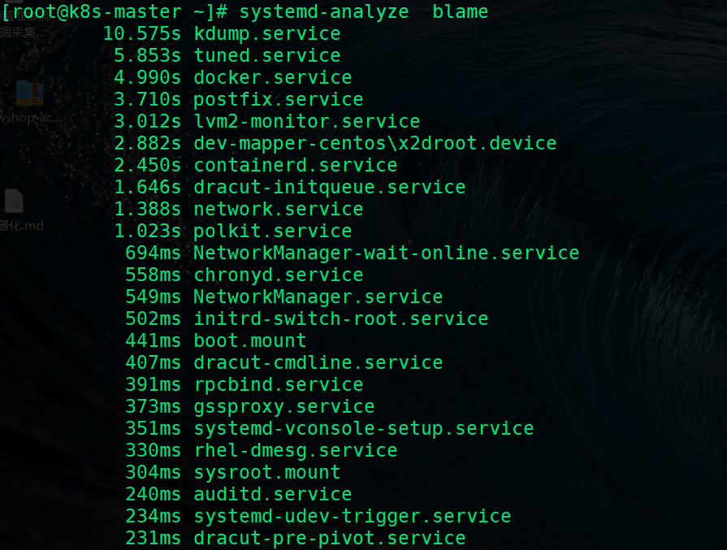Select the boot.mount line
Screen dimensions: 727x550
(x=215, y=341)
